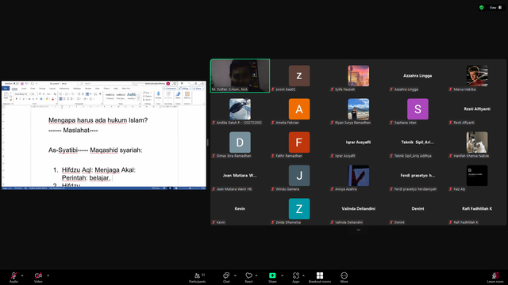Screen dimensions: 508x285
Task: Toggle Underline formatting in Word
Action: pyautogui.click(x=23, y=98)
